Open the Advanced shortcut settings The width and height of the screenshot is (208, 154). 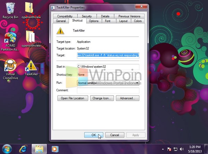tap(128, 98)
